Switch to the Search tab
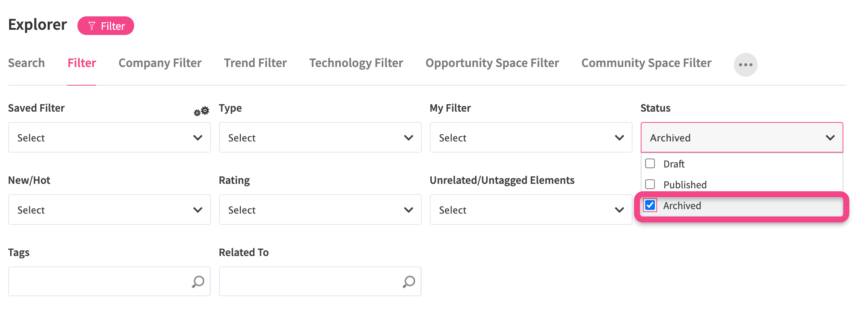Viewport: 859px width, 323px height. (26, 63)
